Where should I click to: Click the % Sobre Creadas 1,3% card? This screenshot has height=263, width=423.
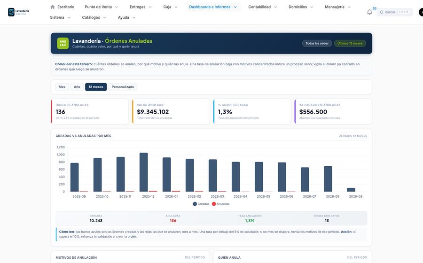pyautogui.click(x=252, y=112)
